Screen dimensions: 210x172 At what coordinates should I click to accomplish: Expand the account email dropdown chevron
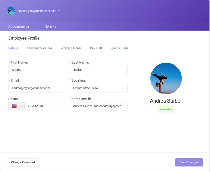pos(59,11)
